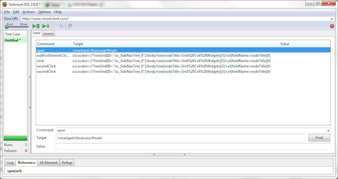Open the UI-Element tab
Viewport: 338px width, 179px height.
pyautogui.click(x=49, y=163)
